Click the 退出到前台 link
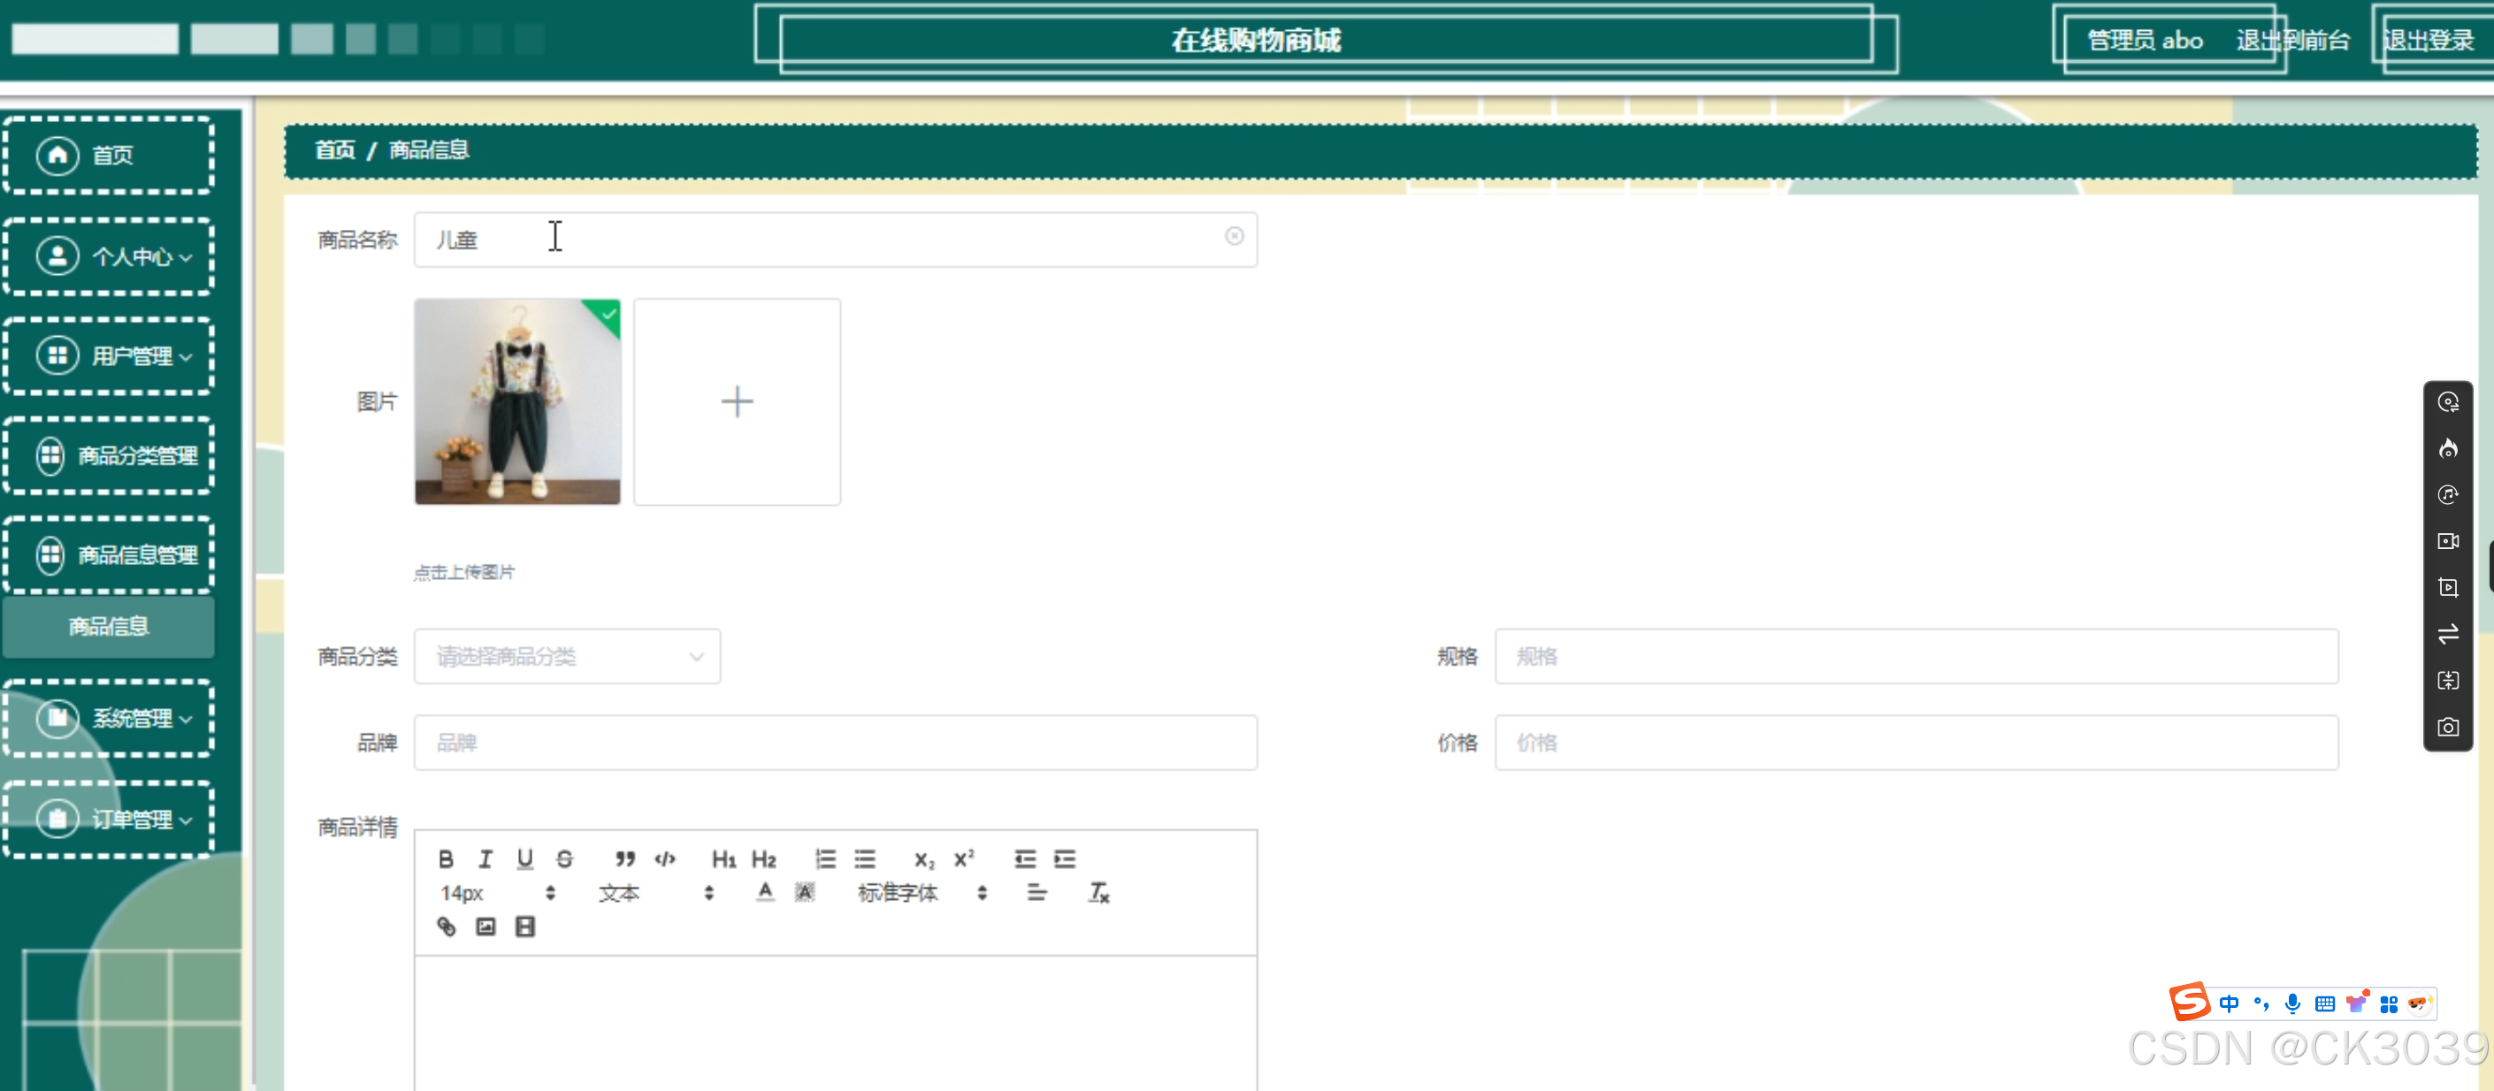 point(2292,41)
